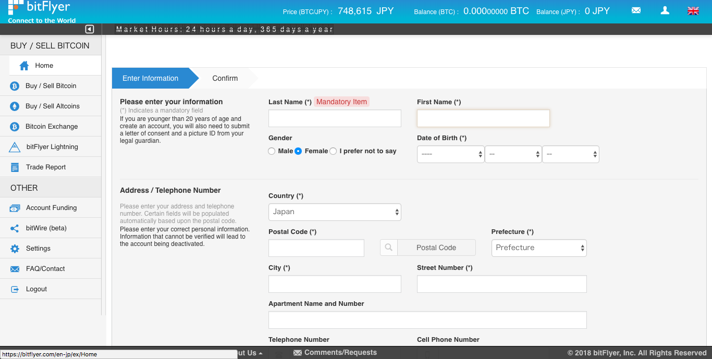Open the Home menu item
The height and width of the screenshot is (359, 712).
pos(55,66)
